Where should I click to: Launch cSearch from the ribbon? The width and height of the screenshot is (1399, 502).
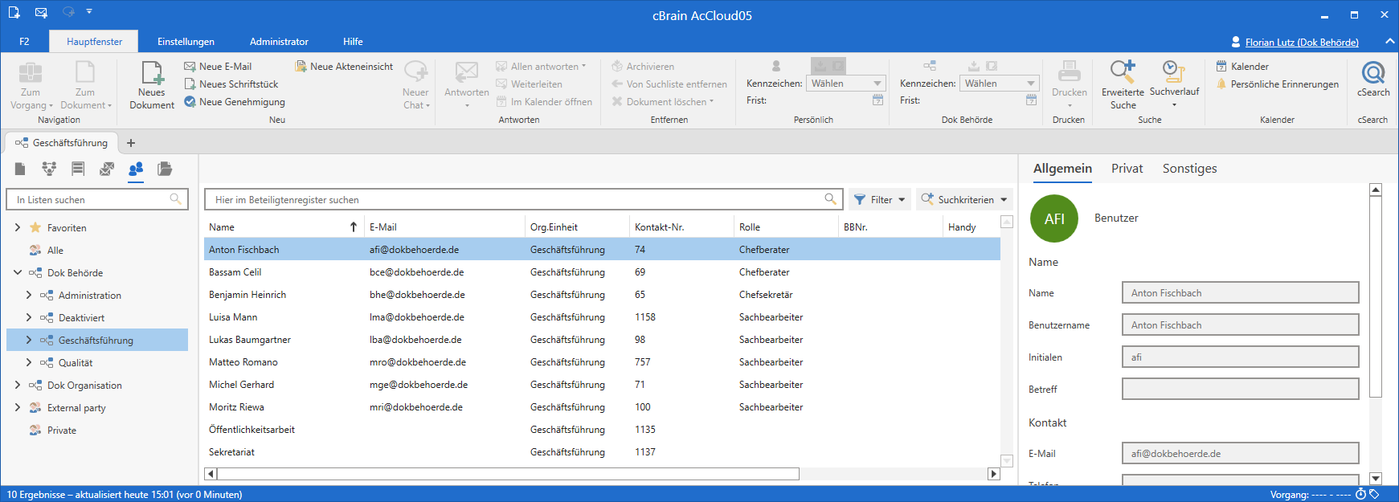[1373, 80]
